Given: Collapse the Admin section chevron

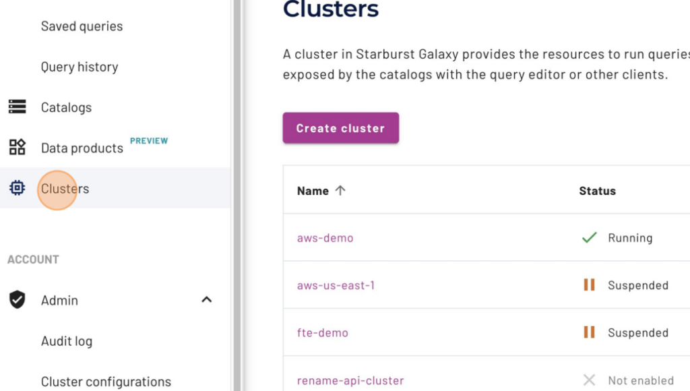Looking at the screenshot, I should click(207, 300).
